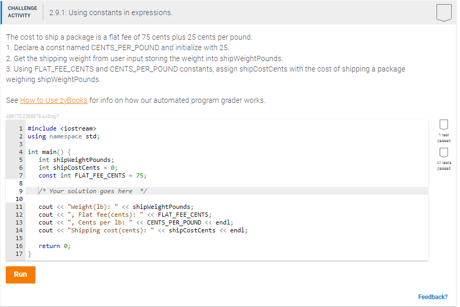
Task: Click line number 9 in the code gutter
Action: click(x=20, y=191)
